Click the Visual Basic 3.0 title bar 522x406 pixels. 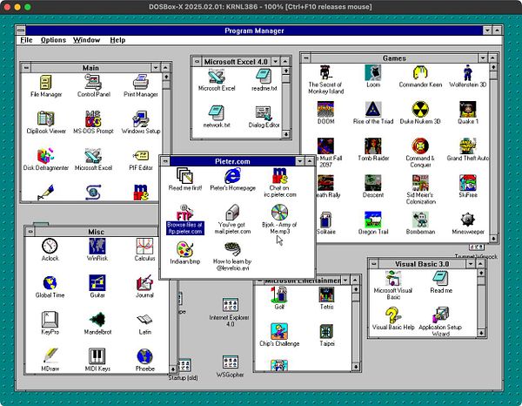pos(422,264)
